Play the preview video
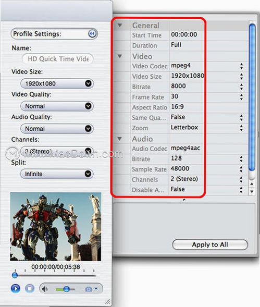260x307 pixels. tap(16, 288)
